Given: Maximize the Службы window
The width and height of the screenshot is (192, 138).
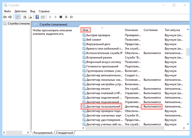Looking at the screenshot, I should [x=174, y=5].
